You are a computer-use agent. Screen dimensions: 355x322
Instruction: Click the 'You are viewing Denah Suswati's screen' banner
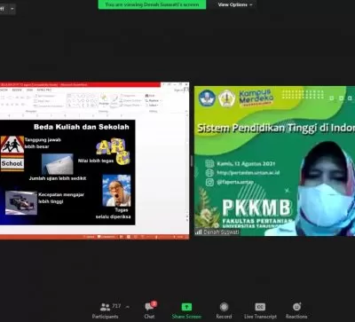pos(152,4)
